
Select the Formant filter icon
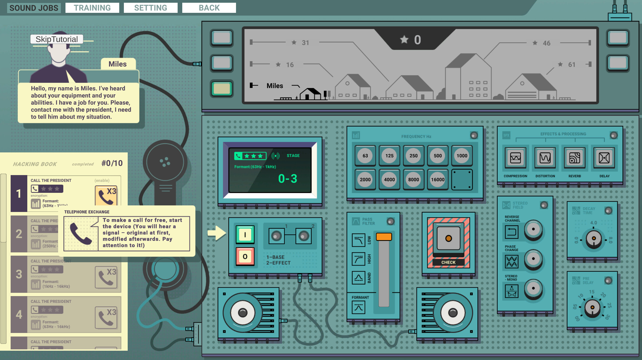[x=359, y=307]
